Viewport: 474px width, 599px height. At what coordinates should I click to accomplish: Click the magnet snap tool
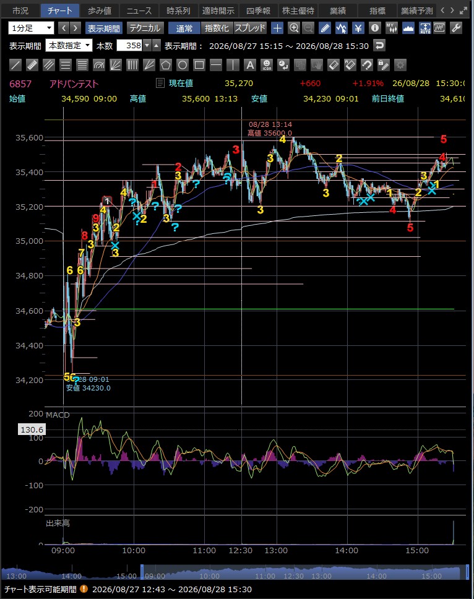(367, 65)
